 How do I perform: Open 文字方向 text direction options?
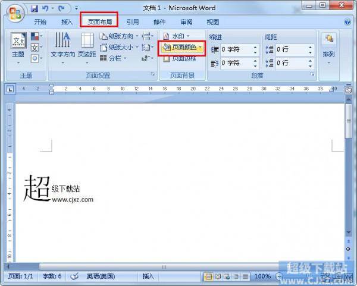click(63, 49)
